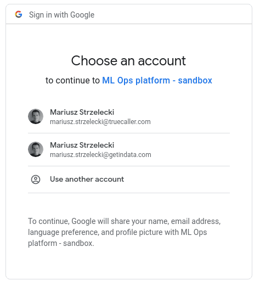Select mariusz.strzelecki@getindata.com email address

(100, 155)
